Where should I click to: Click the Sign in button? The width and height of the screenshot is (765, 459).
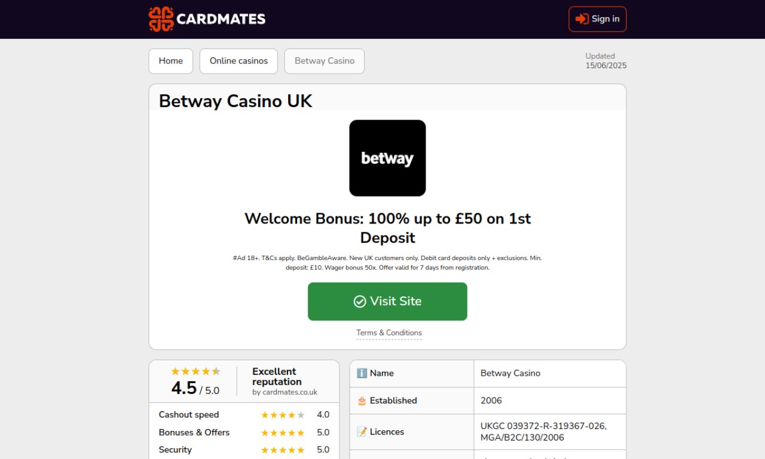point(598,19)
